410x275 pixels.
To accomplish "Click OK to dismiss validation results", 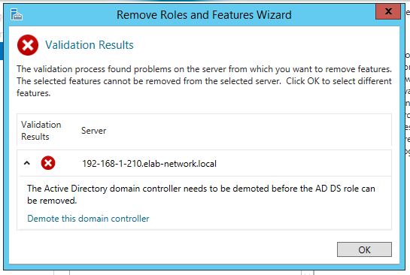I will [x=364, y=249].
